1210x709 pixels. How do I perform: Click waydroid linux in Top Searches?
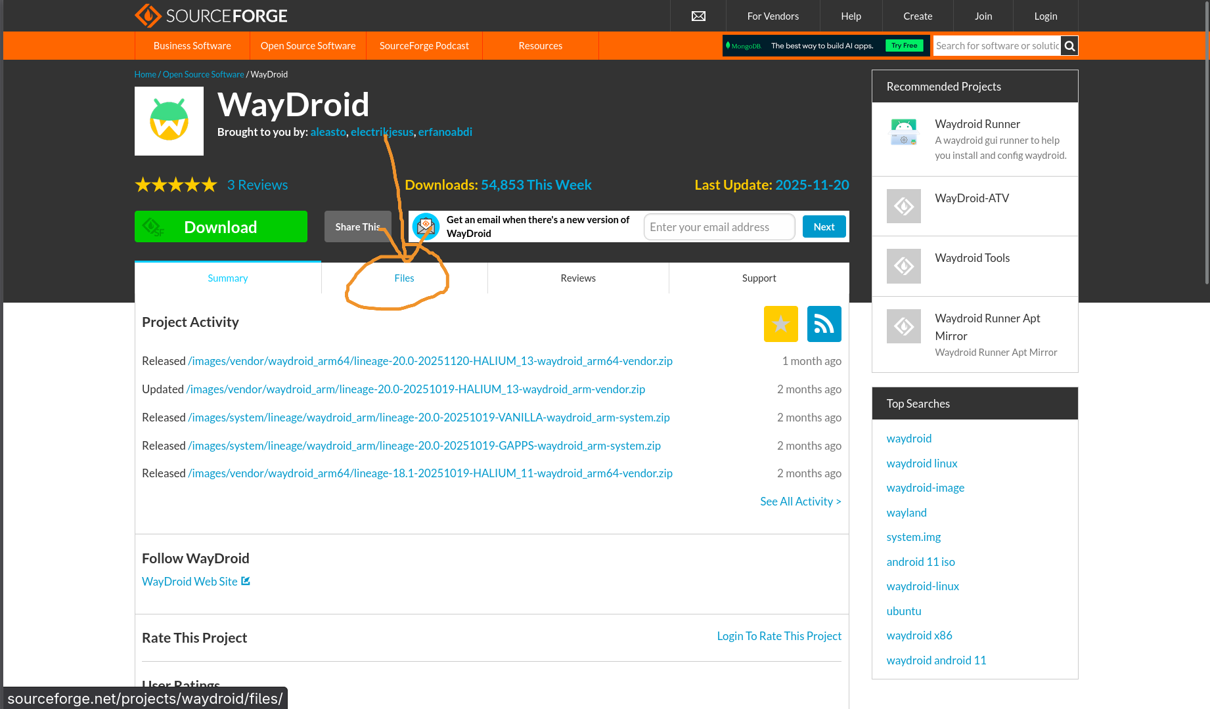(922, 463)
